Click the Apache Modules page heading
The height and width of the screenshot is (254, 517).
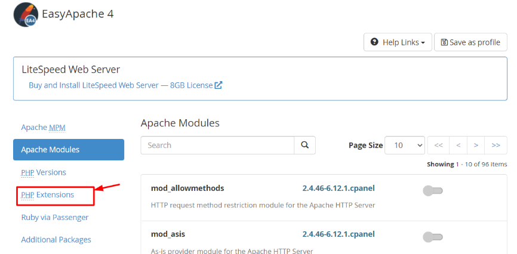[180, 123]
